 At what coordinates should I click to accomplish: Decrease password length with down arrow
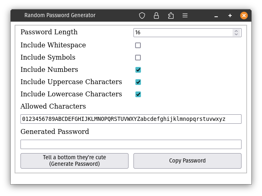236,34
